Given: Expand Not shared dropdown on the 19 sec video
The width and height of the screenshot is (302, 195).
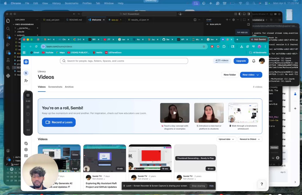Looking at the screenshot, I should (190, 179).
